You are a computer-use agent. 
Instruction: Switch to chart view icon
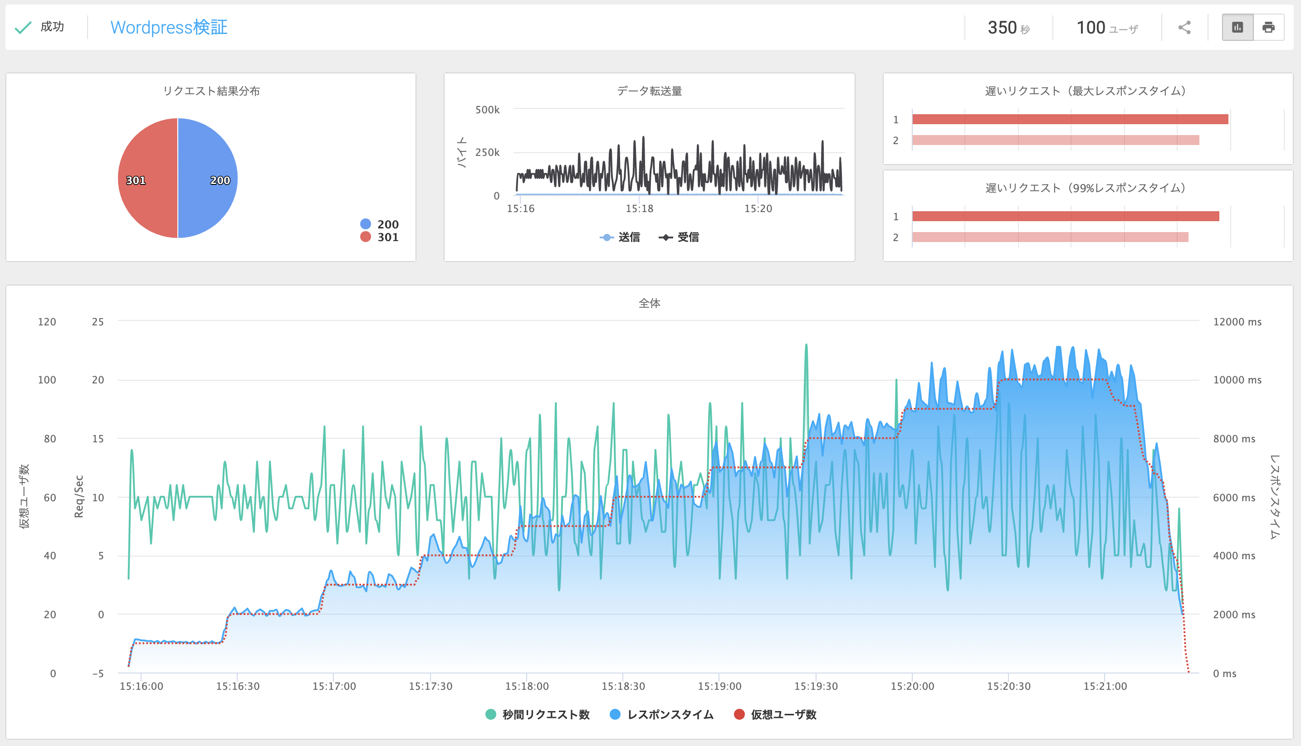point(1237,28)
